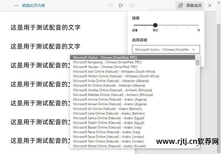221x154 pixels.
Task: Click the 朗读此页内容 link
Action: coord(34,5)
